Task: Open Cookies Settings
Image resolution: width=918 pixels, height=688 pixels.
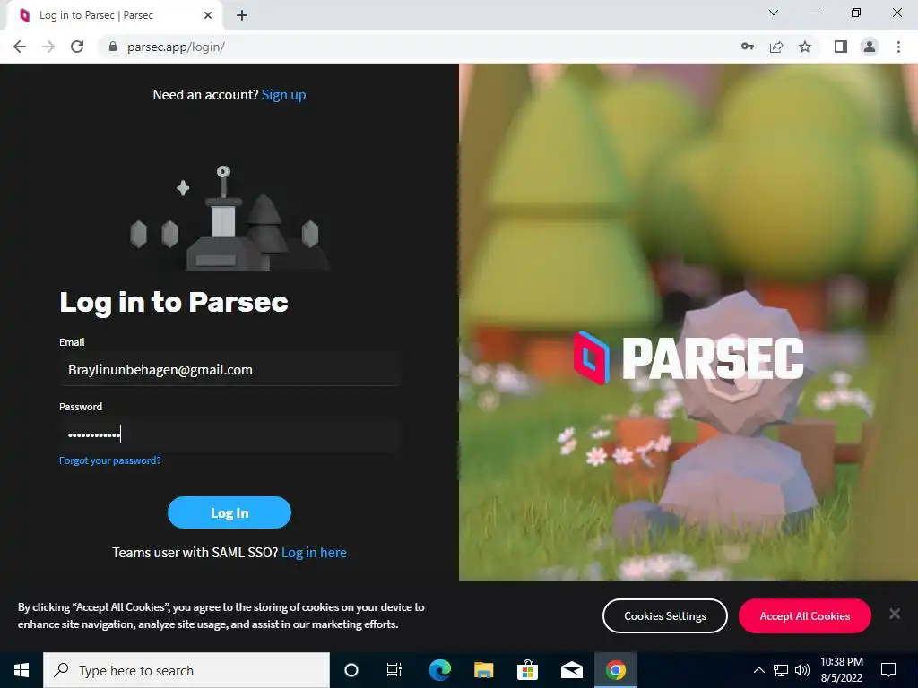Action: tap(665, 615)
